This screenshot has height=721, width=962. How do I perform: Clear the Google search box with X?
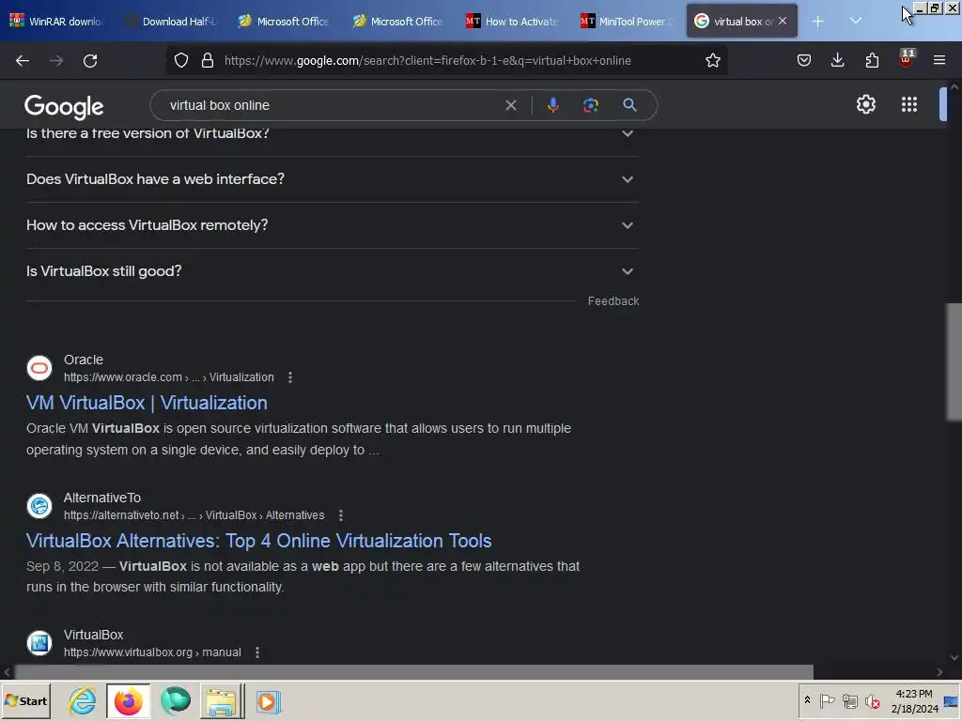tap(510, 105)
